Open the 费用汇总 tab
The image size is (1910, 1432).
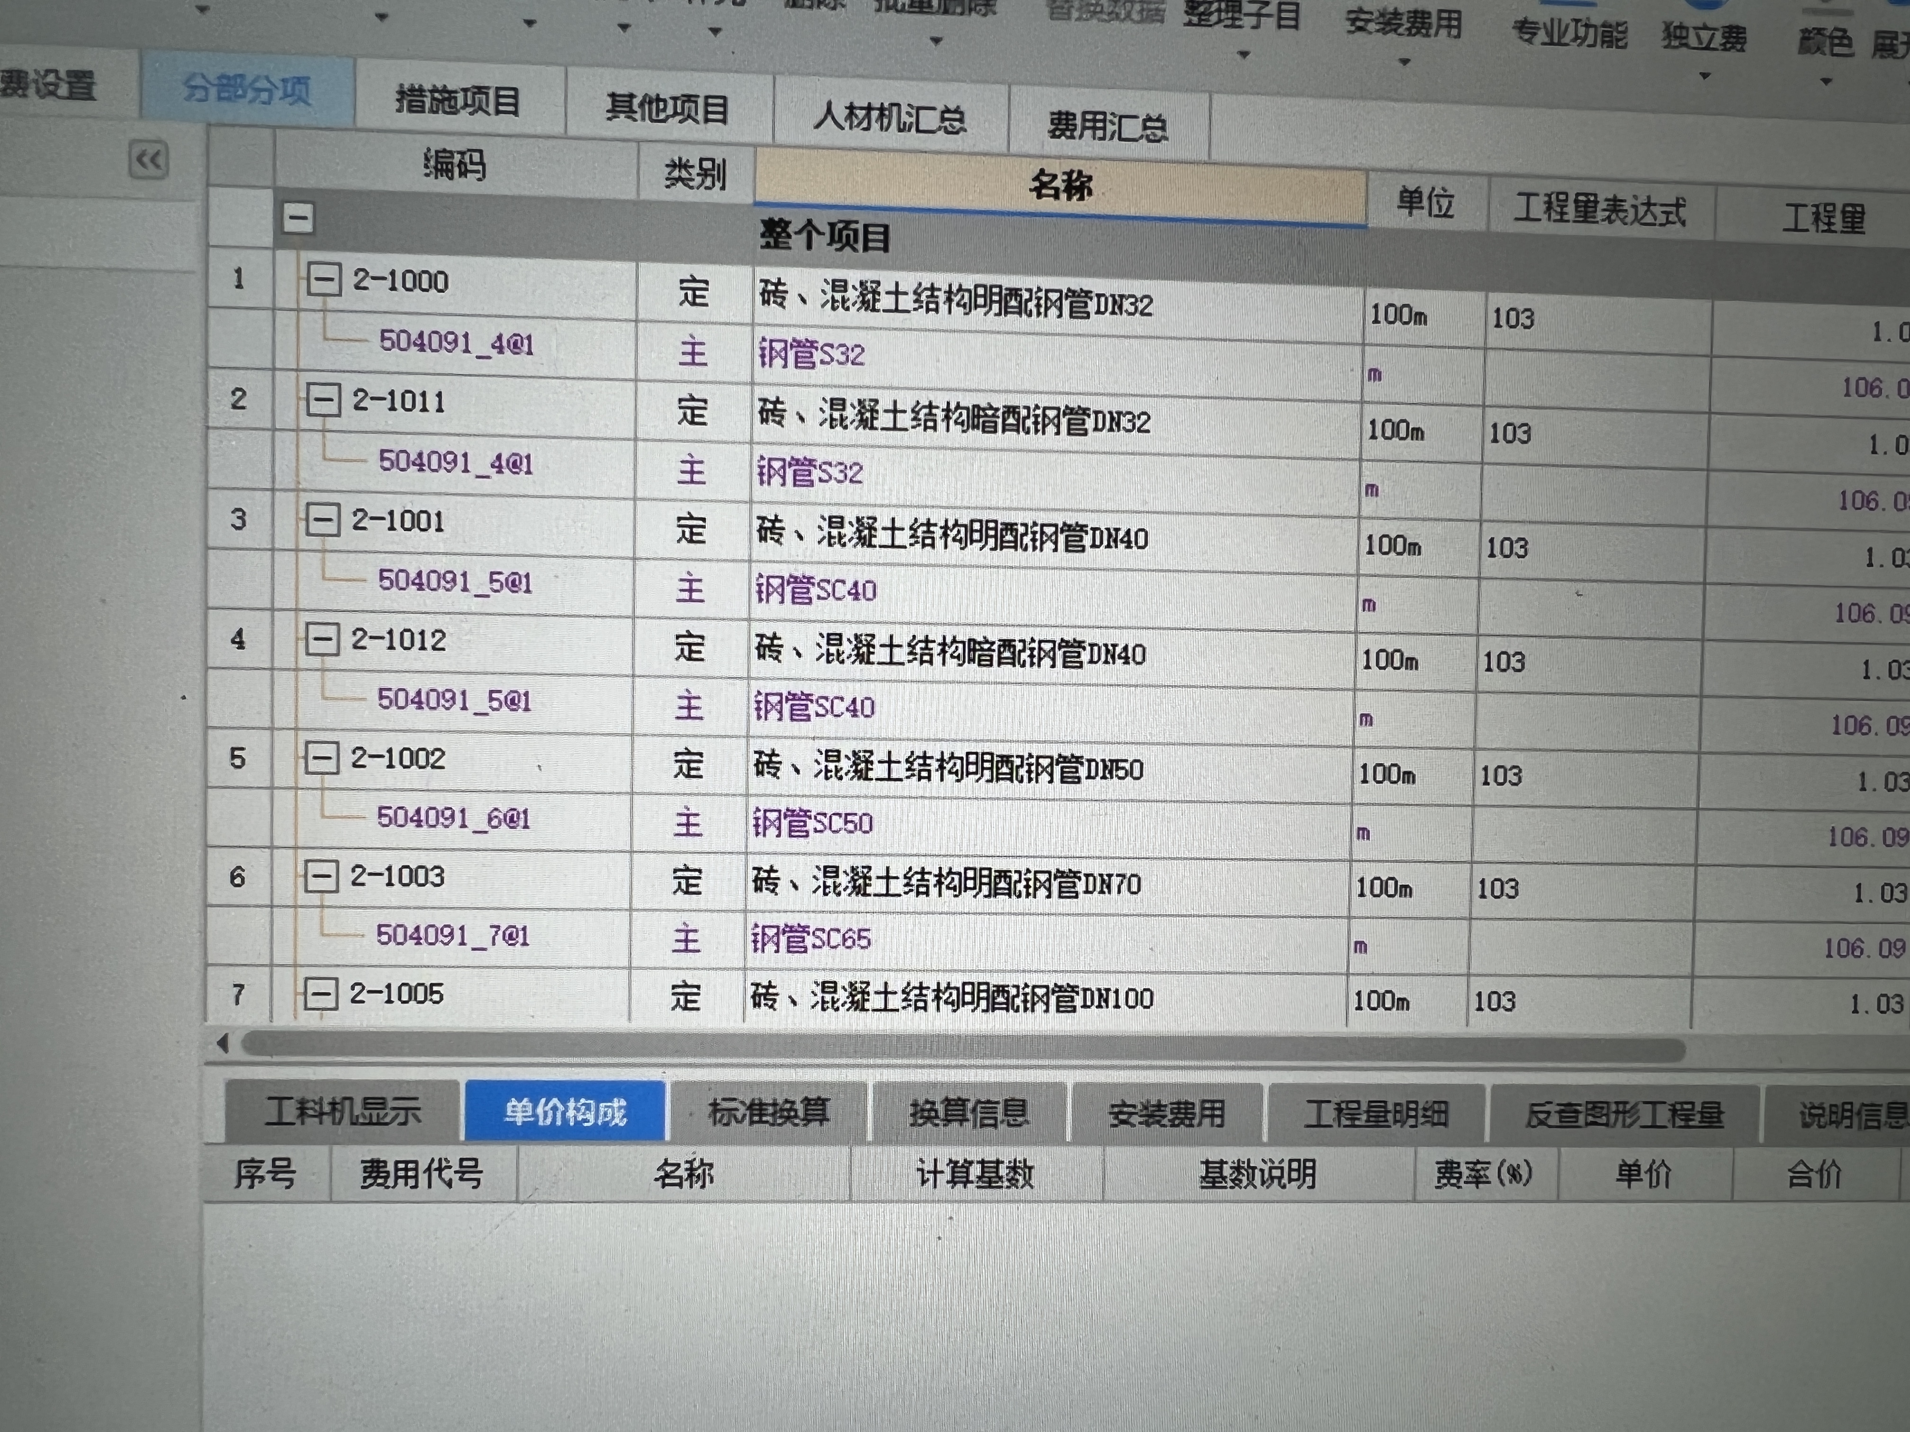[x=1108, y=127]
